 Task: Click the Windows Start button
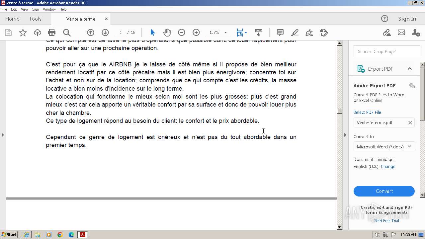tap(9, 235)
